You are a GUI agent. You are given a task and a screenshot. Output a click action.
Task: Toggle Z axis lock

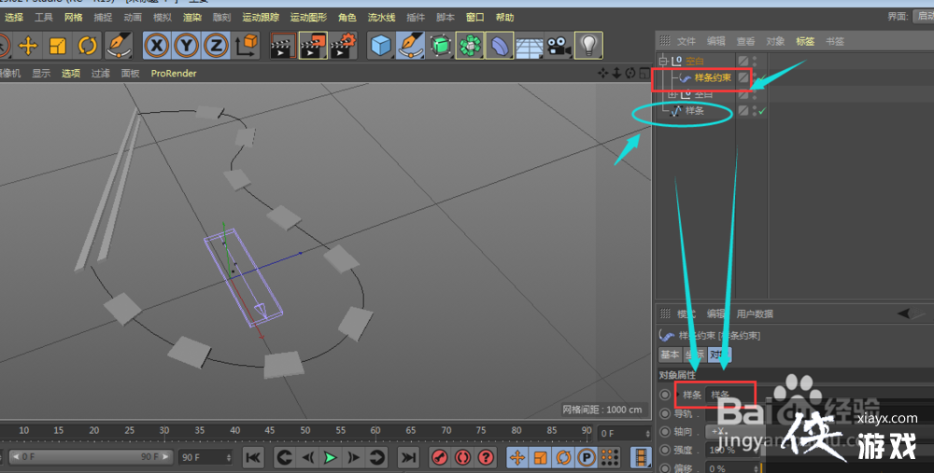[x=216, y=45]
